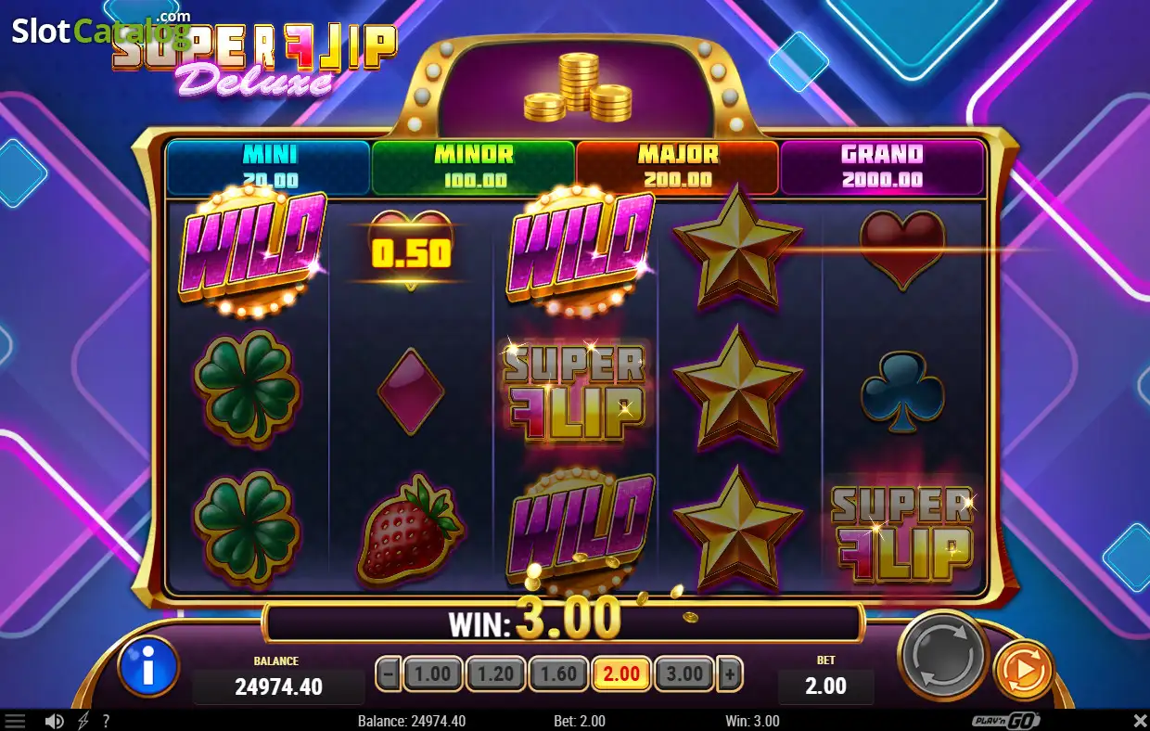Select the 1.00 bet value

[432, 674]
